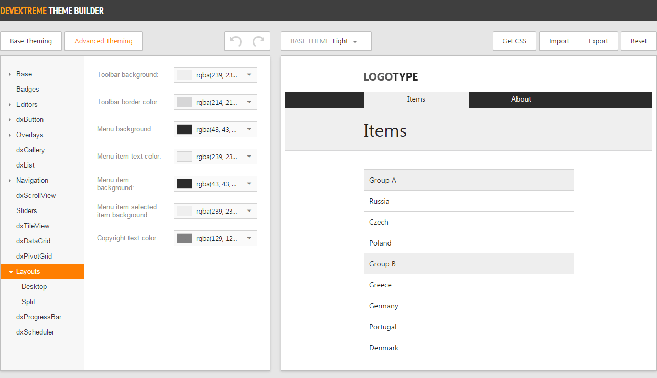Select Greece in the preview list
Viewport: 657px width, 378px height.
pos(469,285)
